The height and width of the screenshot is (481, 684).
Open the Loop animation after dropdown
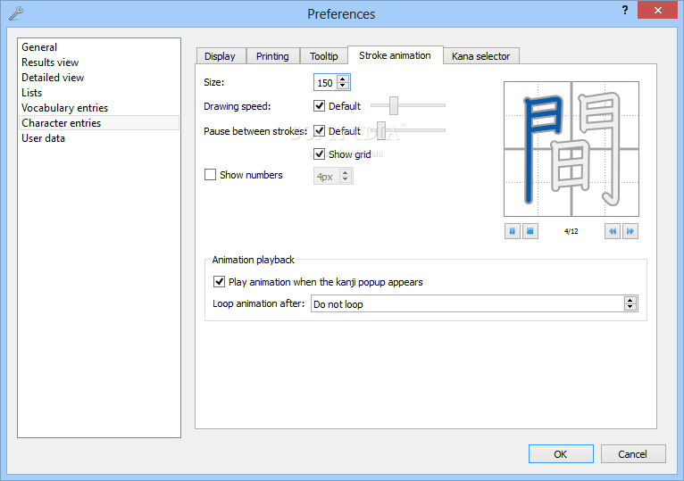[x=474, y=303]
